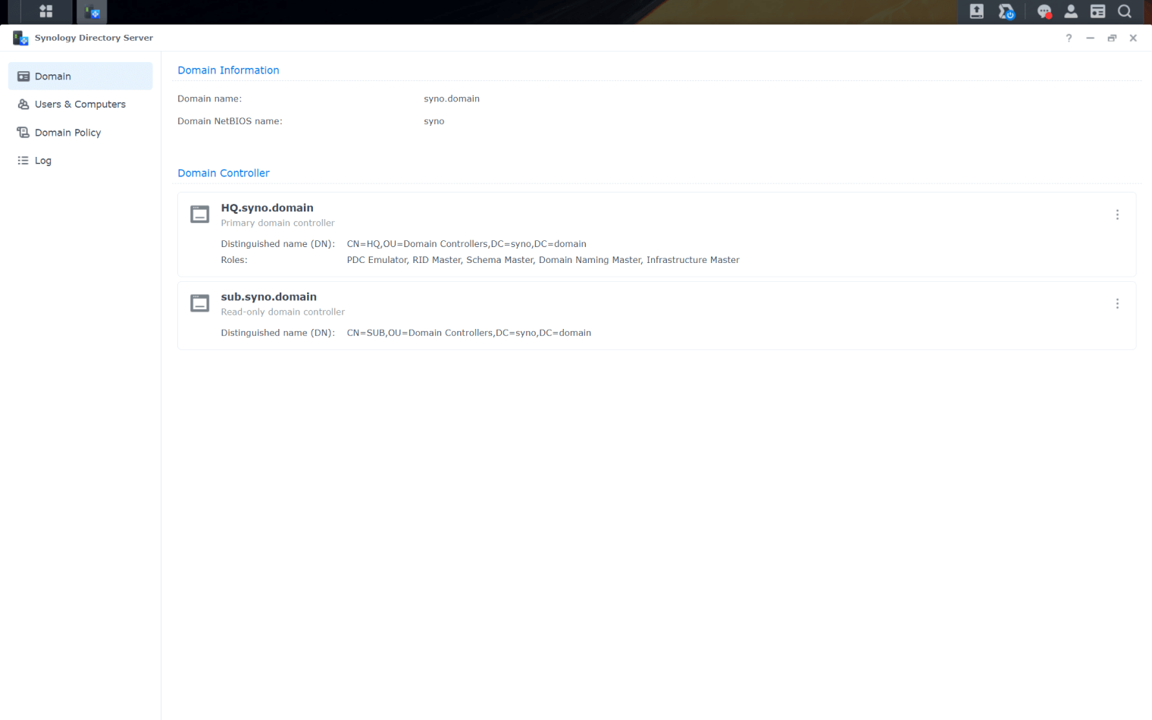This screenshot has height=720, width=1152.
Task: Open Log in sidebar
Action: tap(80, 161)
